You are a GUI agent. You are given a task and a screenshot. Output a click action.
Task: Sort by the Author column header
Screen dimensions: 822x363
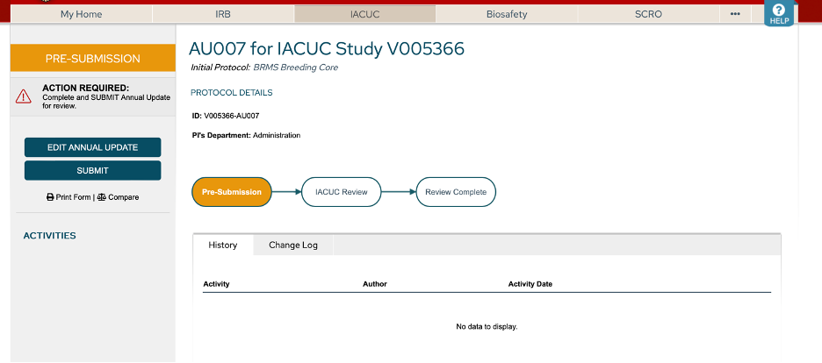coord(374,284)
